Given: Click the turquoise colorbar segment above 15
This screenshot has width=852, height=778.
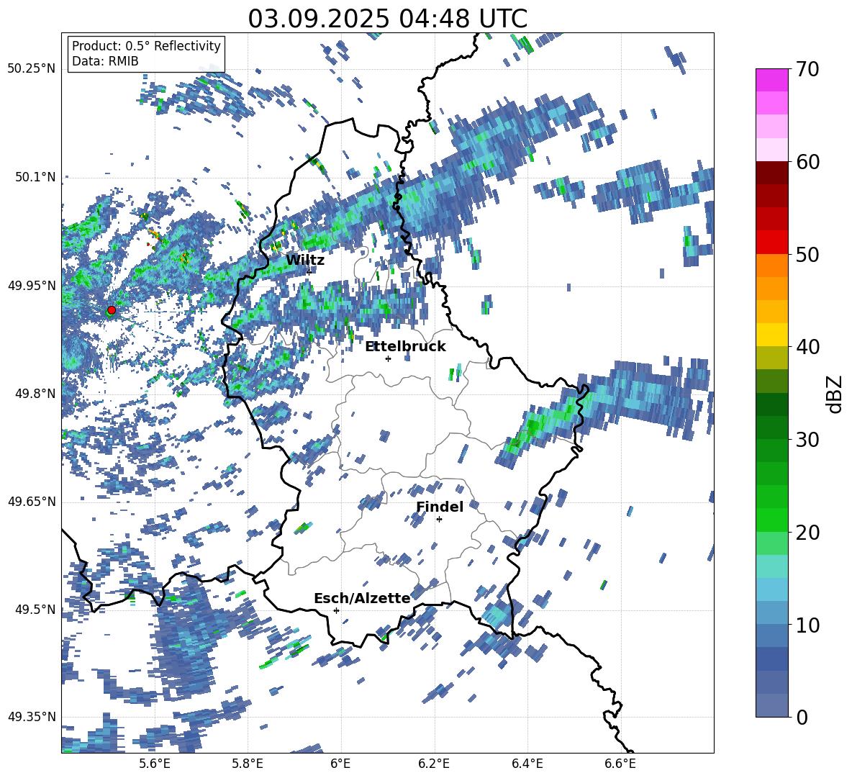Looking at the screenshot, I should [x=771, y=566].
